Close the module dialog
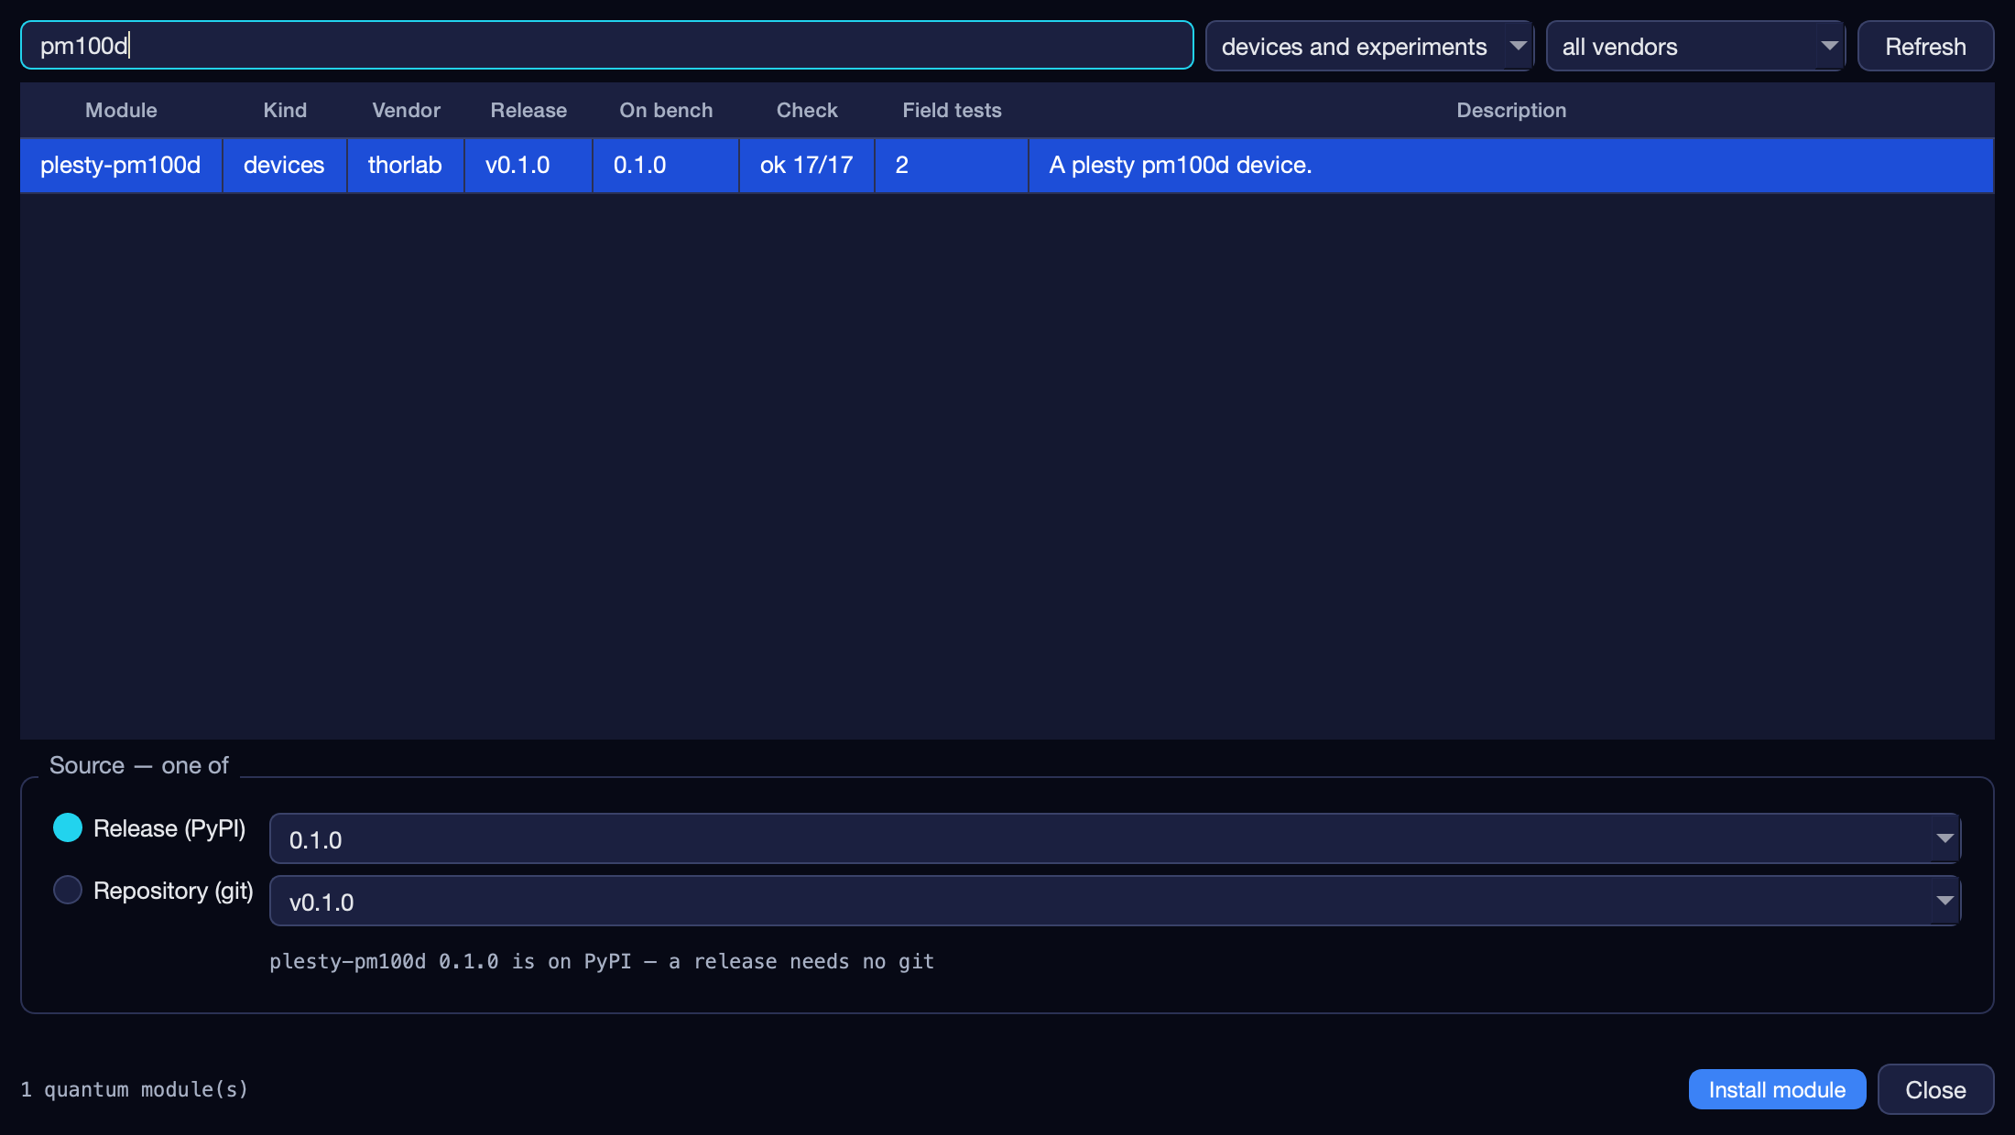The width and height of the screenshot is (2015, 1135). click(1935, 1089)
